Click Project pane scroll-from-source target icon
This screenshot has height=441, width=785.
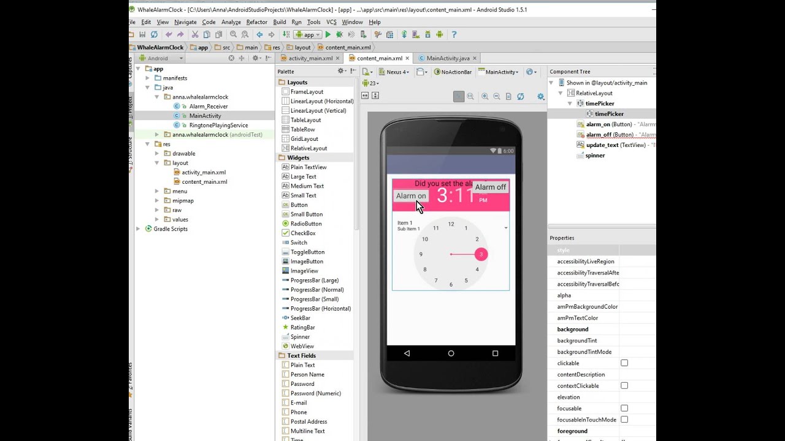pos(231,58)
